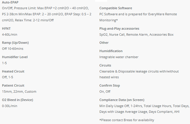Select the HFNT heading text
190x124 pixels.
(6, 28)
